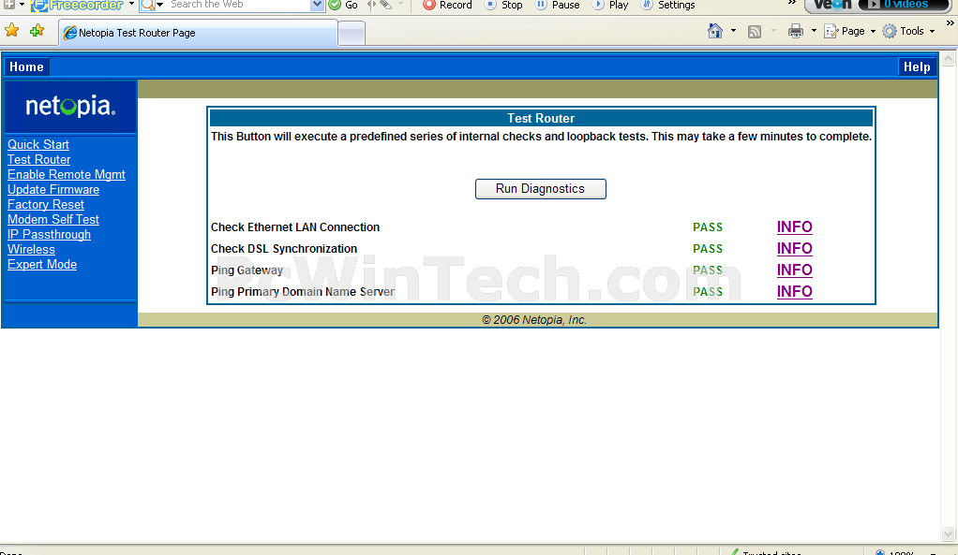Open the Print dropdown arrow
The image size is (958, 555).
coord(814,31)
